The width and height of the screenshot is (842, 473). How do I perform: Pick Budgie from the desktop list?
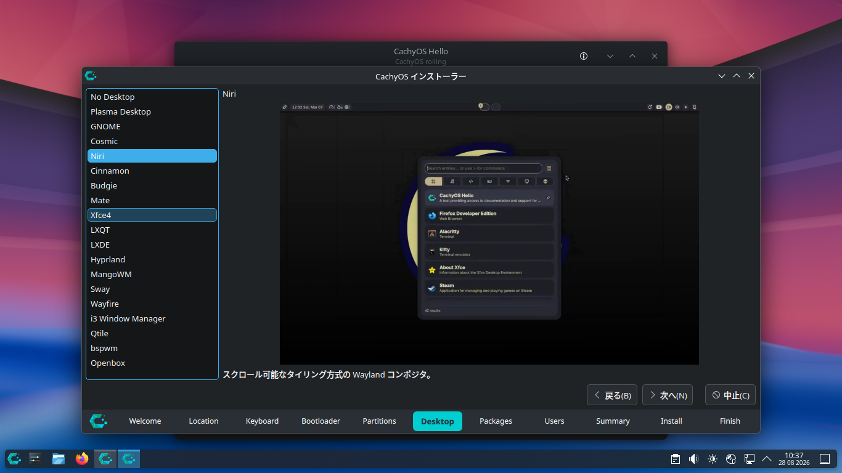click(152, 185)
